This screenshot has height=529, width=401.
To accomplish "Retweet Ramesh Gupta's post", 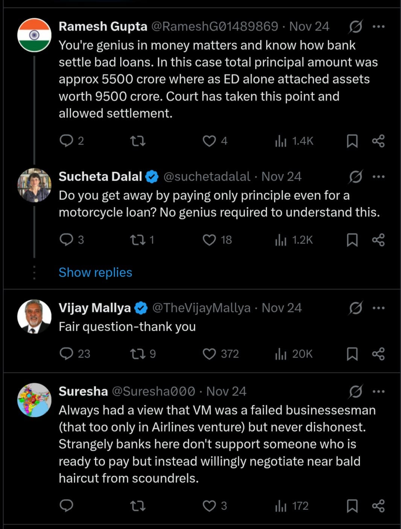I will (x=138, y=141).
